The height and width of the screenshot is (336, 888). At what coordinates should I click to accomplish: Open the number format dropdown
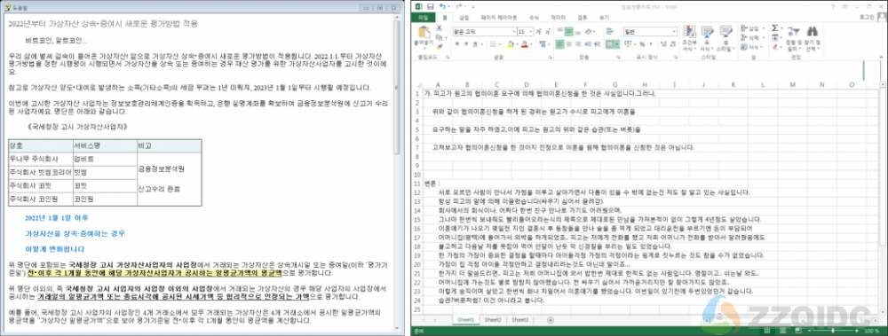point(673,32)
